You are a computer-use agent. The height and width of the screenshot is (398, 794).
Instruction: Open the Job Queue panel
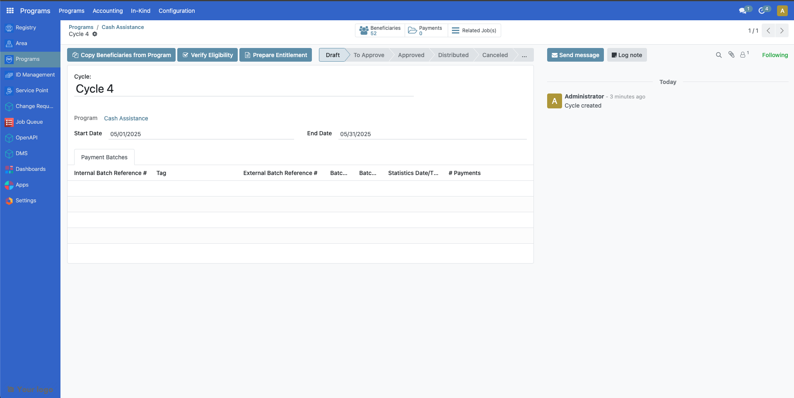coord(29,122)
